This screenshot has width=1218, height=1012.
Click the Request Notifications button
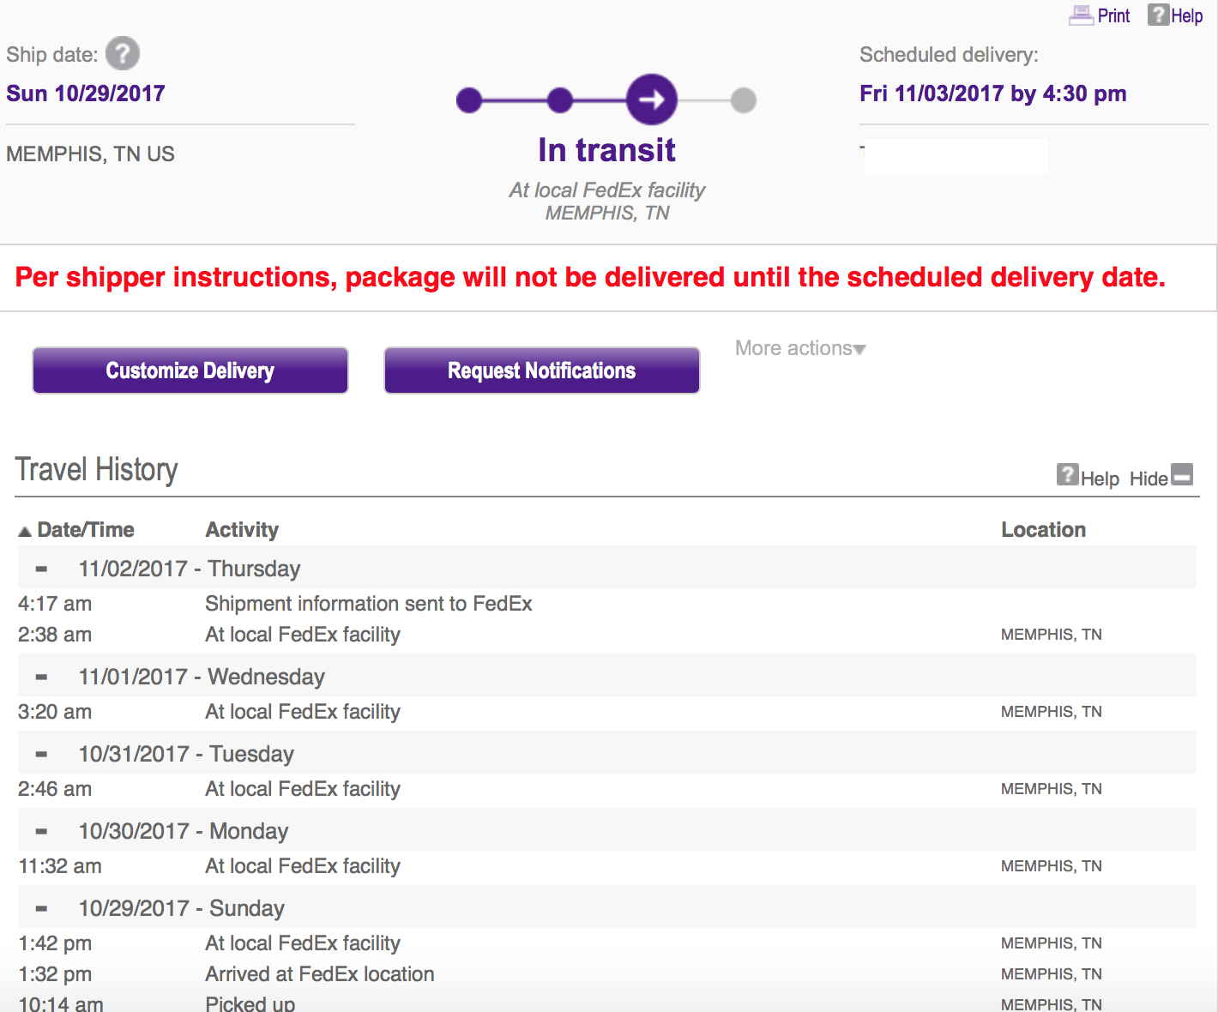(542, 370)
